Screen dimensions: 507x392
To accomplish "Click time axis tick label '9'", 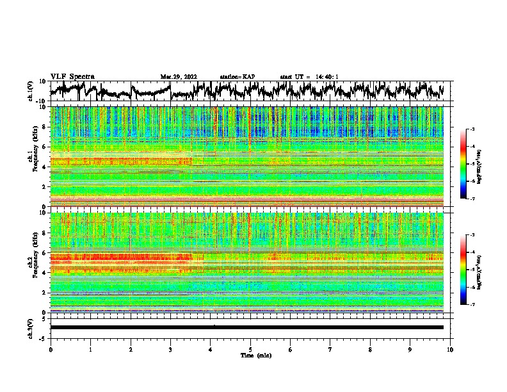I will click(410, 350).
